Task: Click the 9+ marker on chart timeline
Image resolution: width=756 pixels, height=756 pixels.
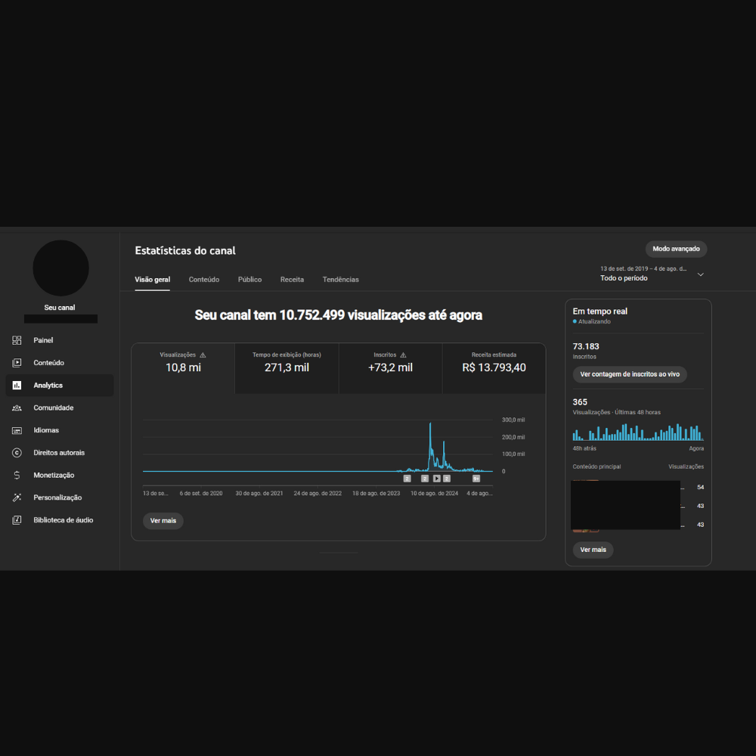Action: pos(476,479)
